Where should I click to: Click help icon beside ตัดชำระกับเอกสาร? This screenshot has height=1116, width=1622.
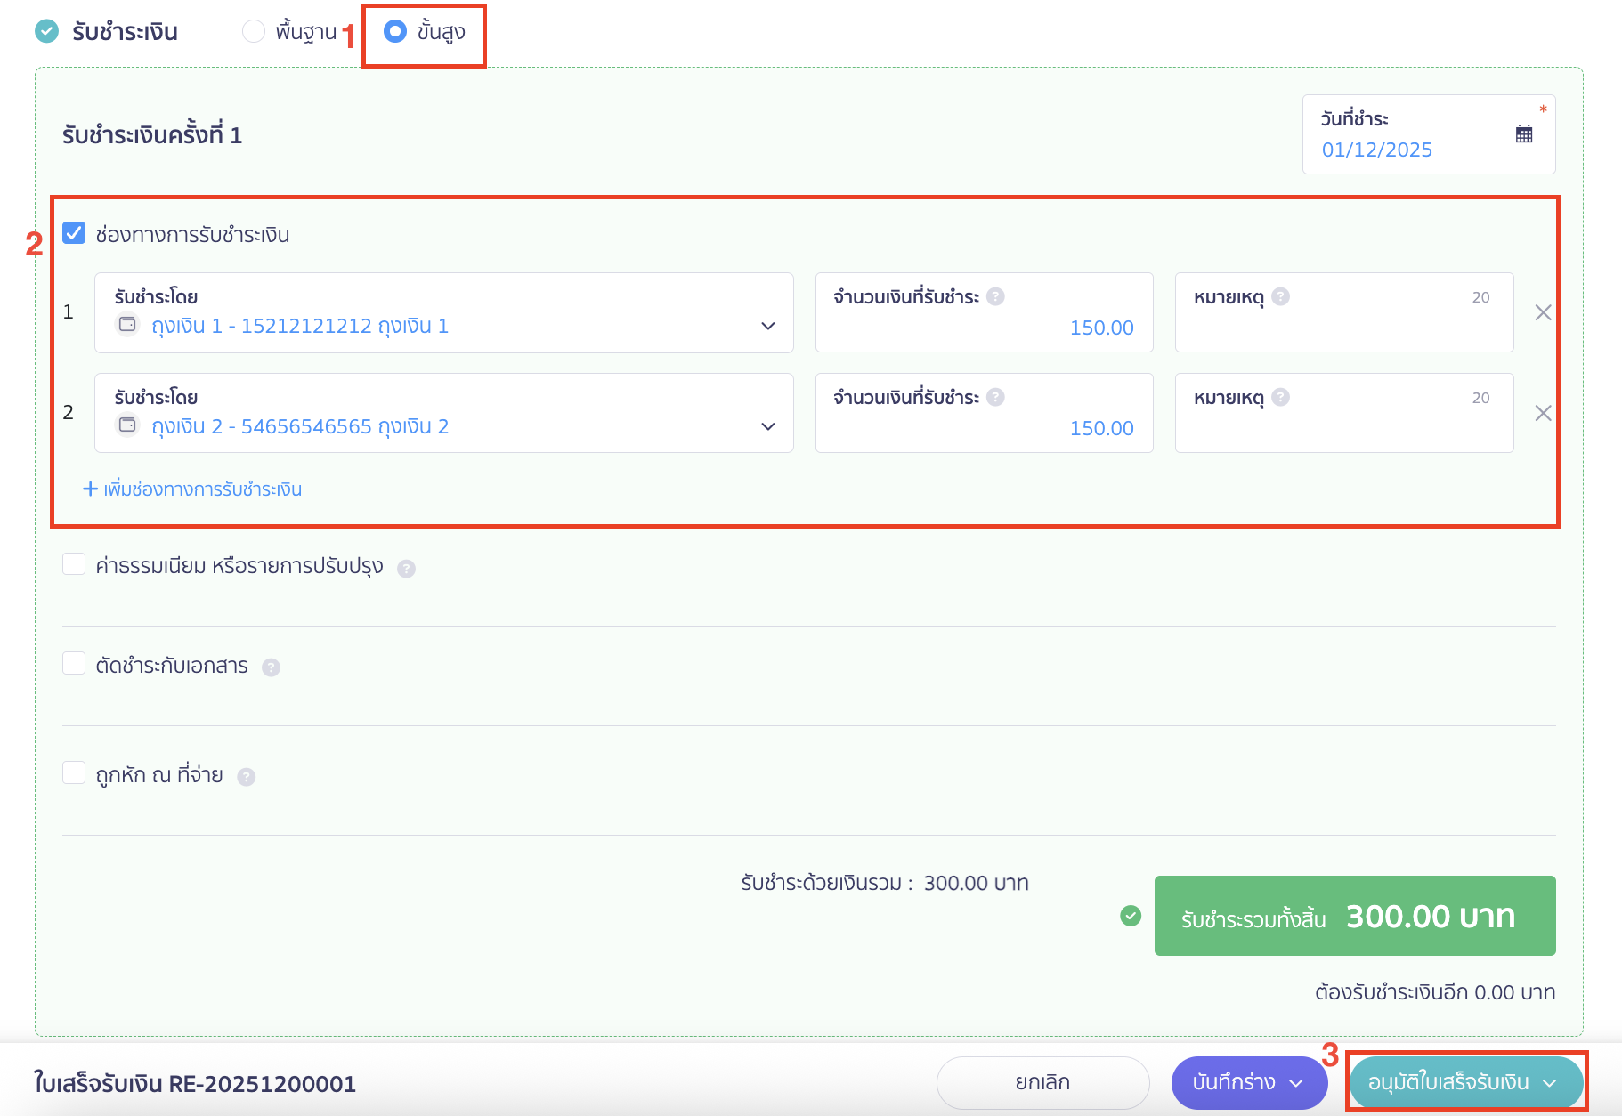pos(271,667)
